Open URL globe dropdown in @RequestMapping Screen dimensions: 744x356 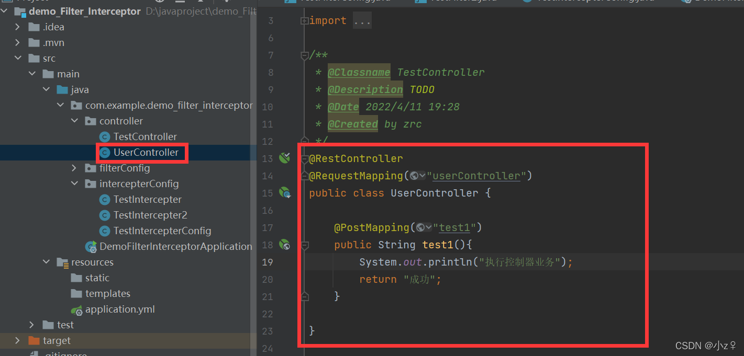pyautogui.click(x=418, y=176)
